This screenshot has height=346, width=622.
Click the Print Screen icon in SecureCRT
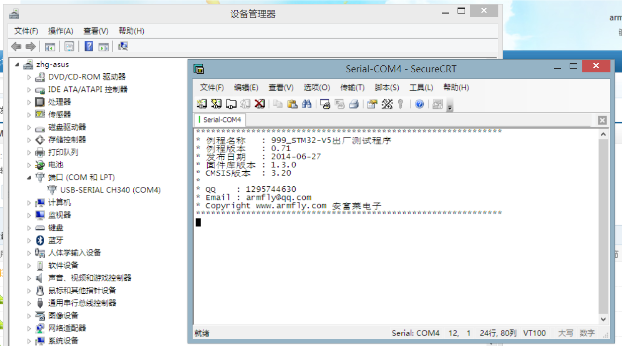click(x=325, y=104)
